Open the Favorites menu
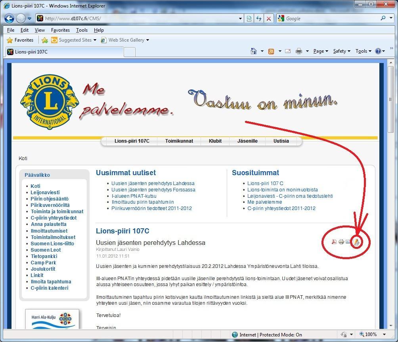This screenshot has height=342, width=398. [x=60, y=30]
